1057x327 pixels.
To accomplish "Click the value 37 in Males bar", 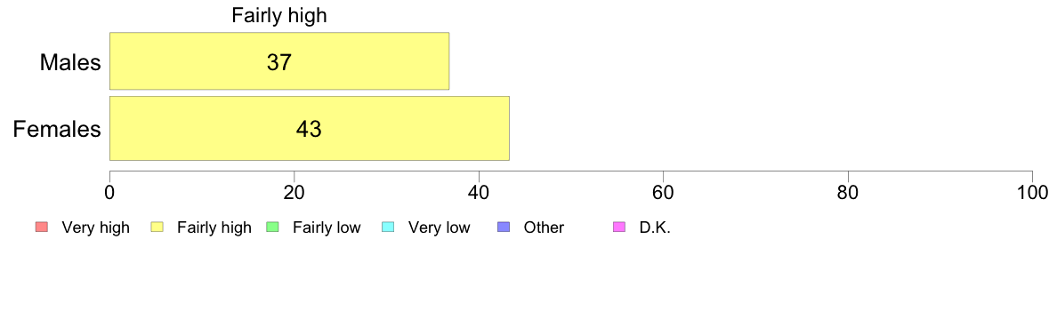I will pos(279,62).
